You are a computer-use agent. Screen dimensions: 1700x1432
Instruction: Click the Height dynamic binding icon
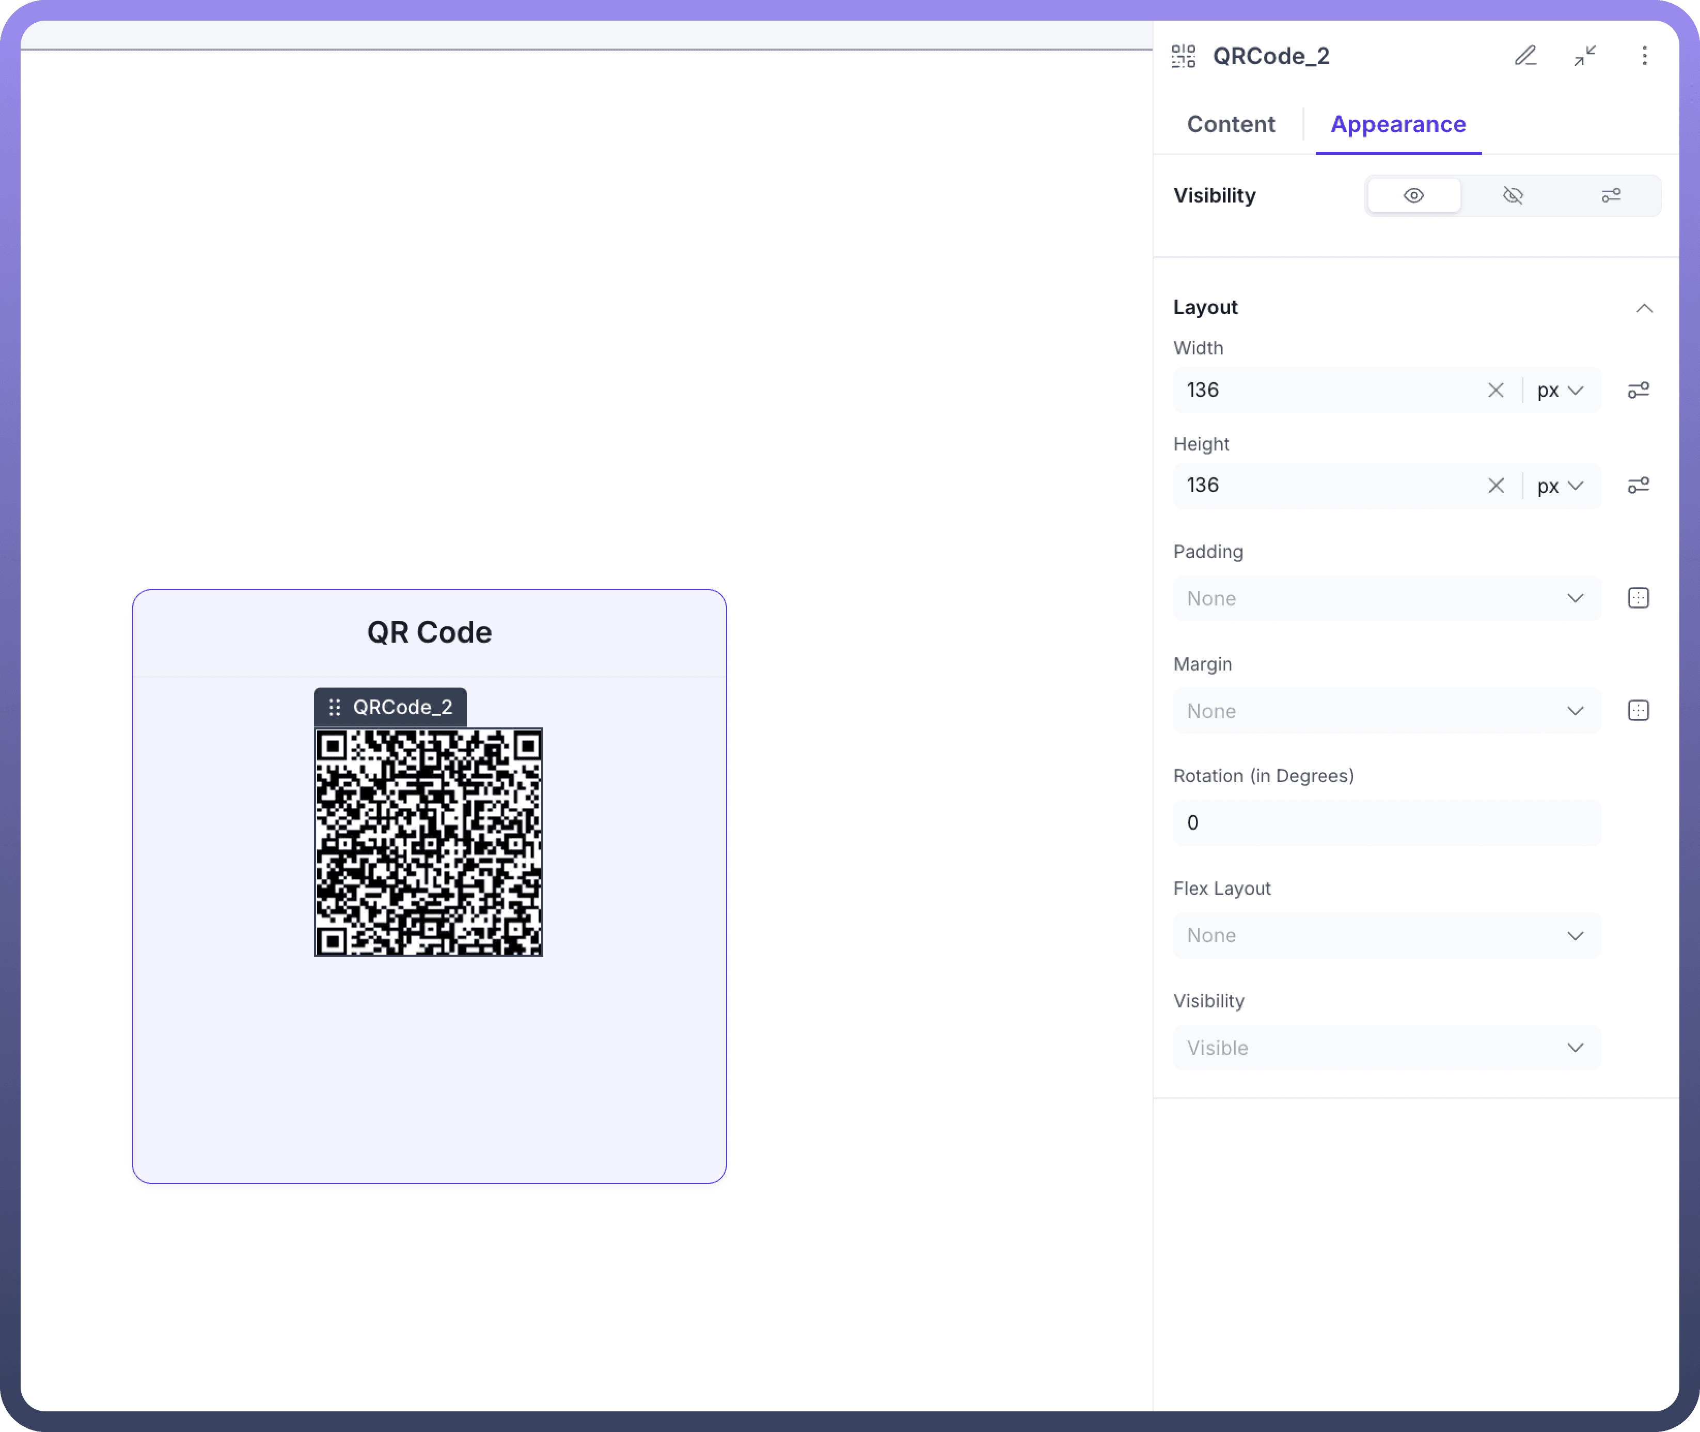coord(1638,486)
